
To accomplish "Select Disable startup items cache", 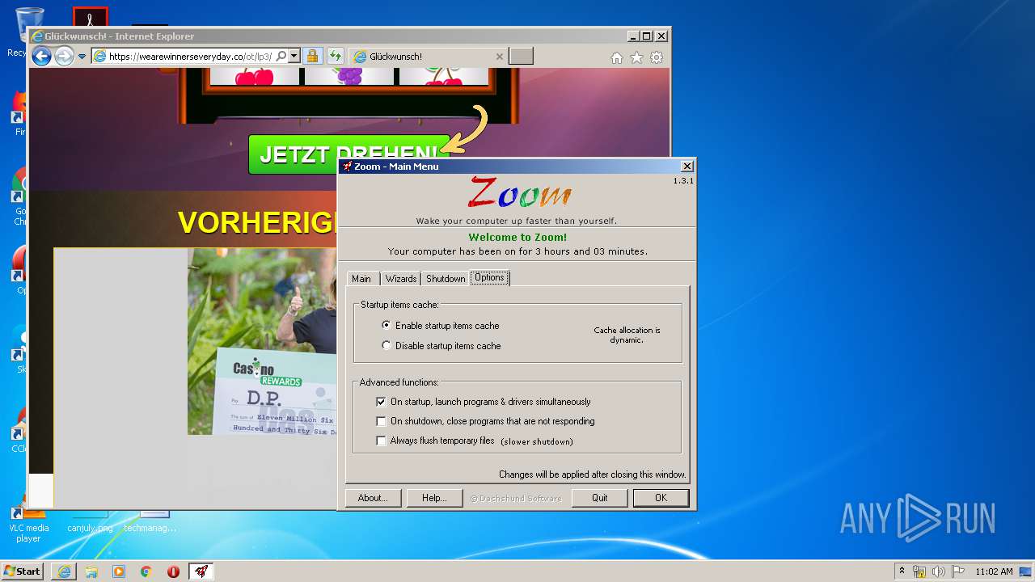I will coord(441,346).
